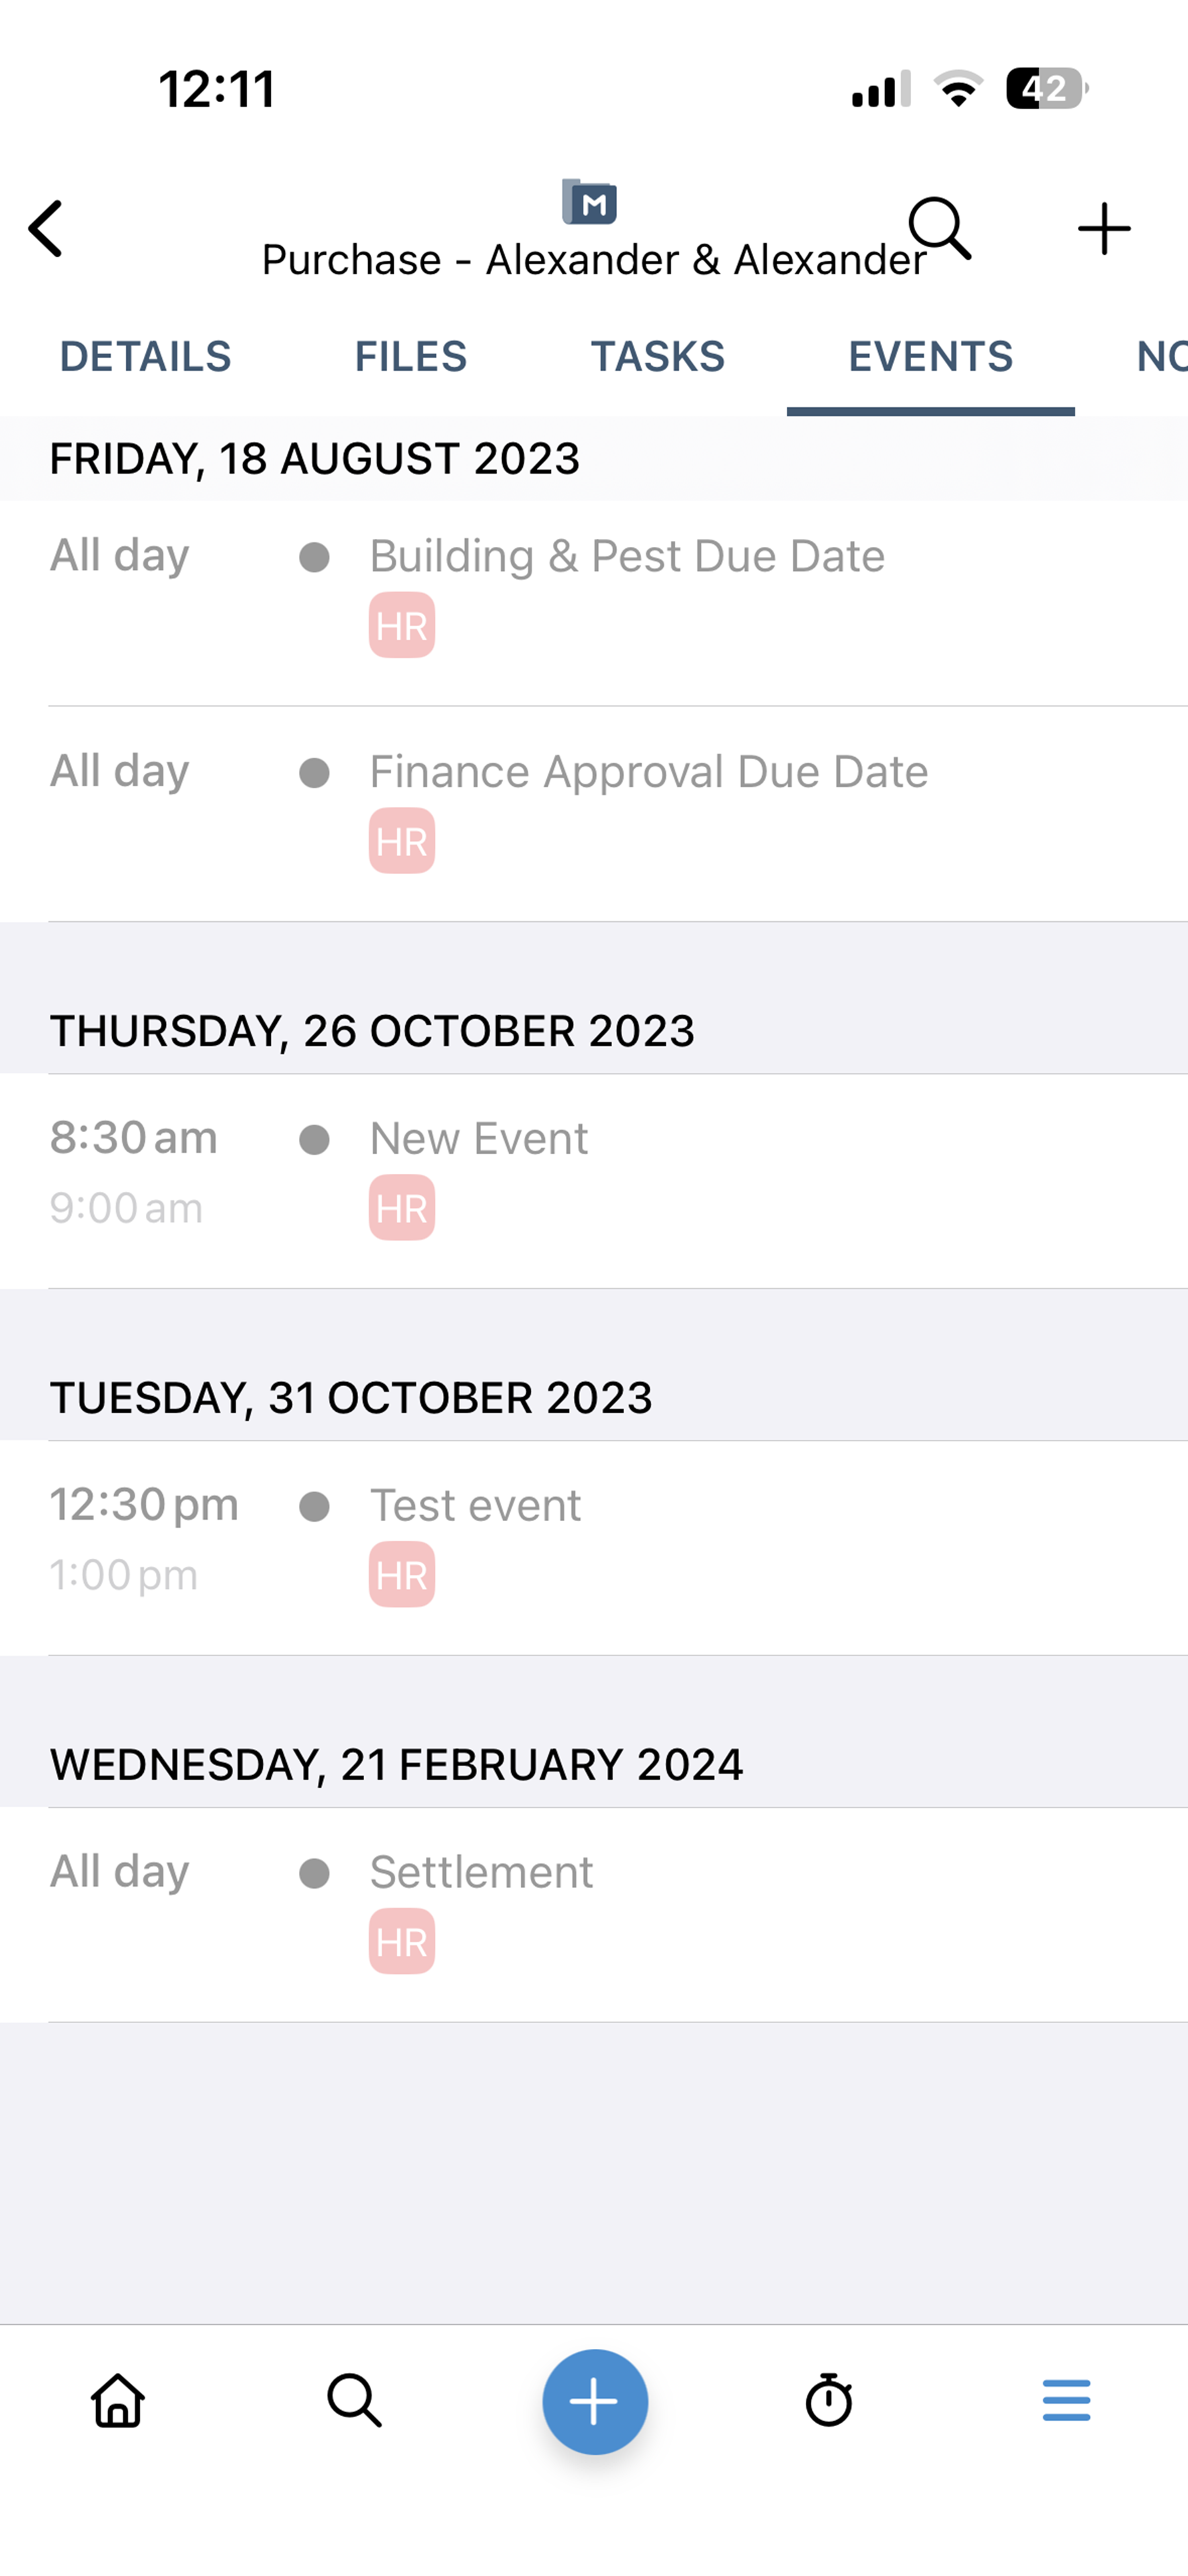This screenshot has width=1188, height=2576.
Task: Tap the plus icon in the header
Action: [1104, 229]
